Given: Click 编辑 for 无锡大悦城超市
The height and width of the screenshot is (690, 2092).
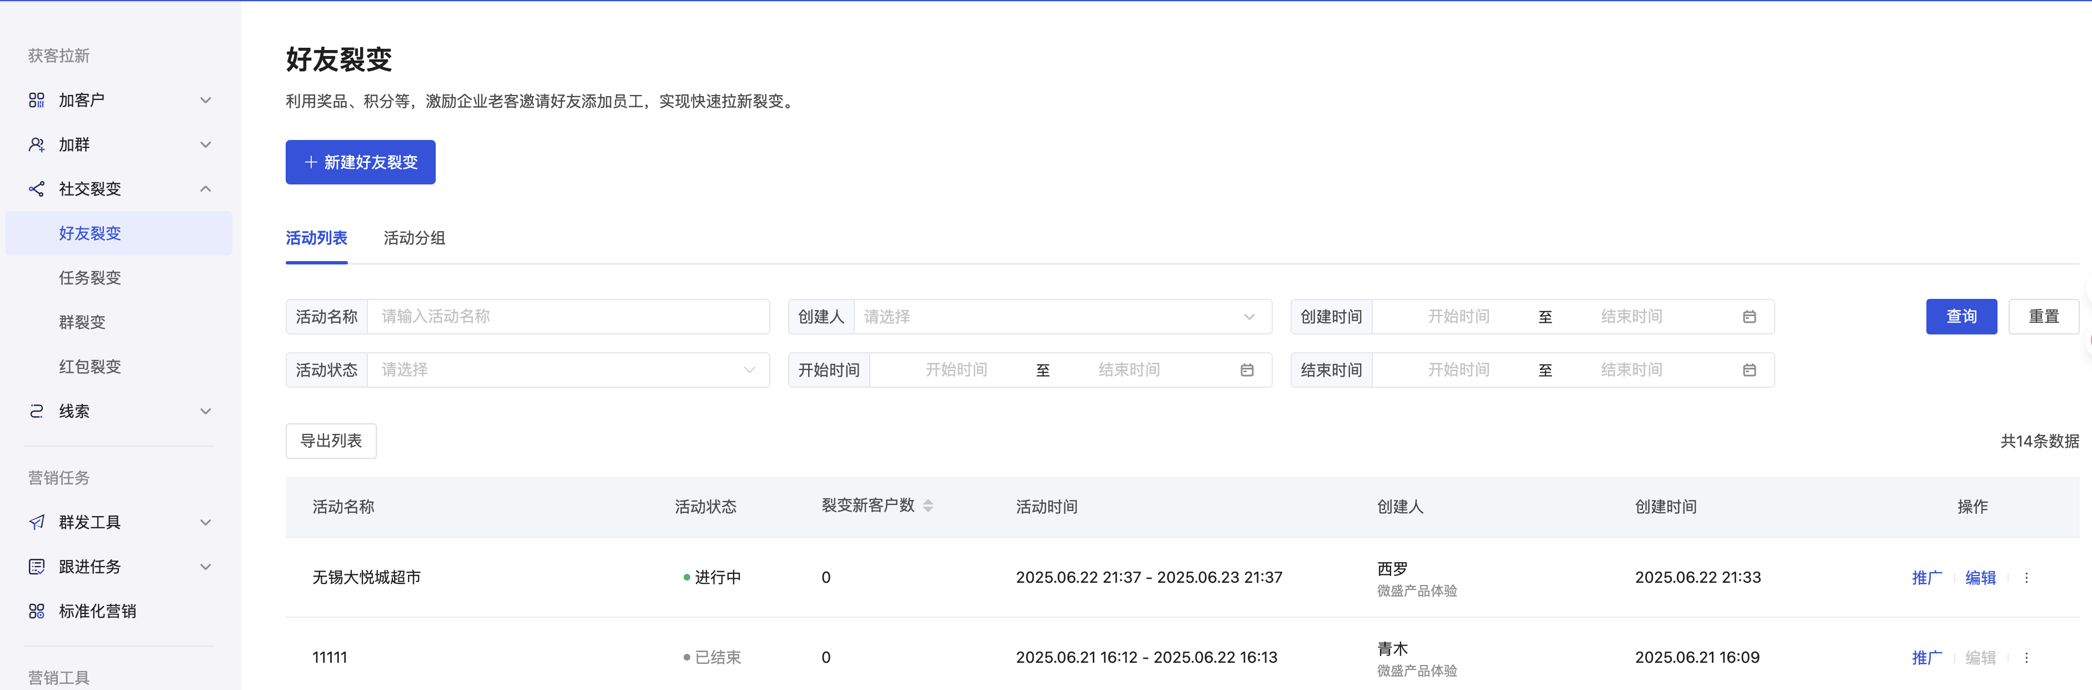Looking at the screenshot, I should [x=1980, y=578].
